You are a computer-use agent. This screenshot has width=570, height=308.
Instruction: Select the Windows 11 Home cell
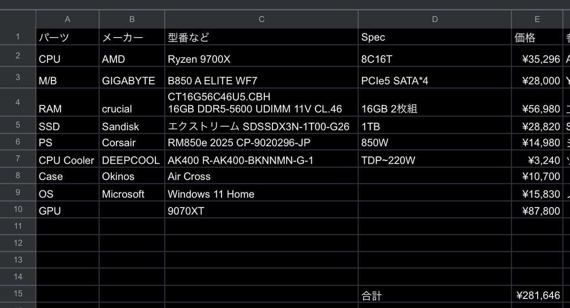pyautogui.click(x=261, y=193)
